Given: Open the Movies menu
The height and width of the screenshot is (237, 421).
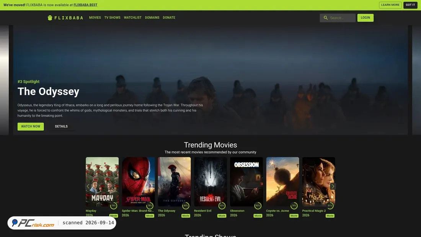Looking at the screenshot, I should 95,18.
